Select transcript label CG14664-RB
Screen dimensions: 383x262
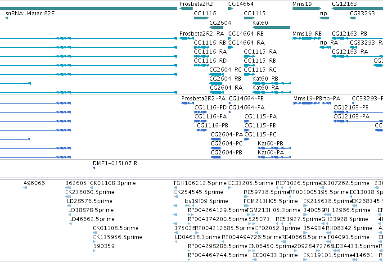click(x=246, y=33)
